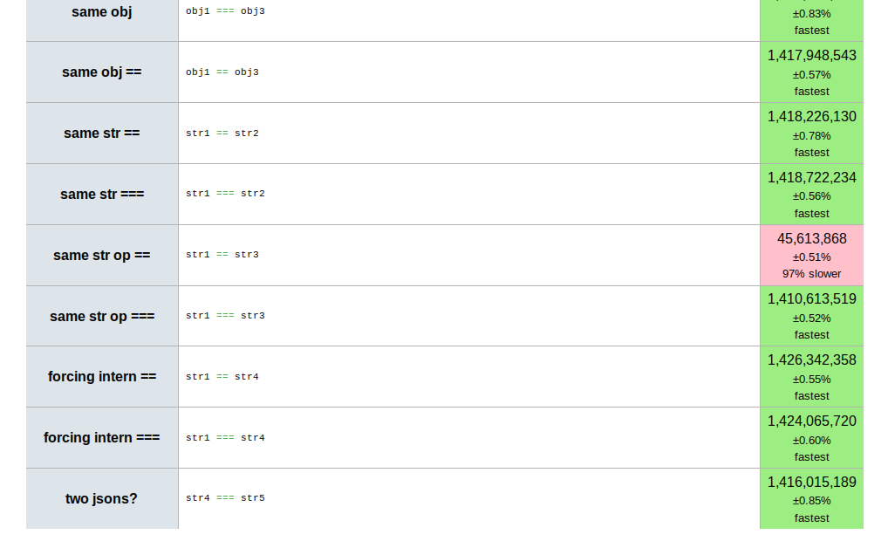Click the '97% slower' label
Image resolution: width=888 pixels, height=548 pixels.
(811, 274)
